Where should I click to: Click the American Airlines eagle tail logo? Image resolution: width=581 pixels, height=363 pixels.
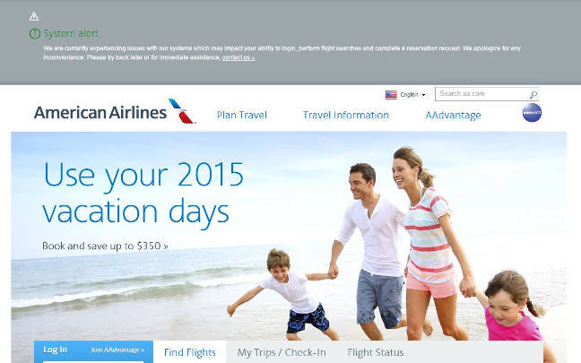coord(181,111)
